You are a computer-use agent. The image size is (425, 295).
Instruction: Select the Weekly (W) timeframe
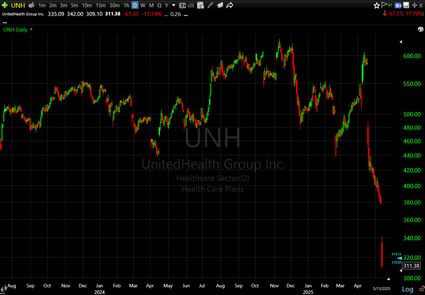click(x=143, y=5)
